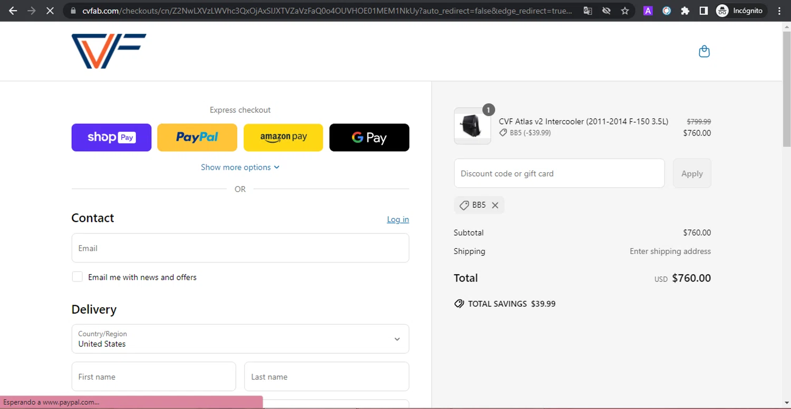
Task: Click the Express checkout heading
Action: pyautogui.click(x=240, y=110)
